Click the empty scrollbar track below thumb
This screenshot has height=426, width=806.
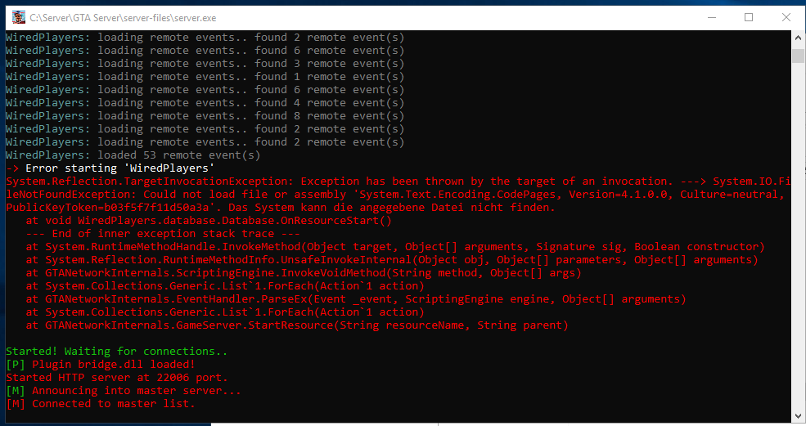[798, 245]
